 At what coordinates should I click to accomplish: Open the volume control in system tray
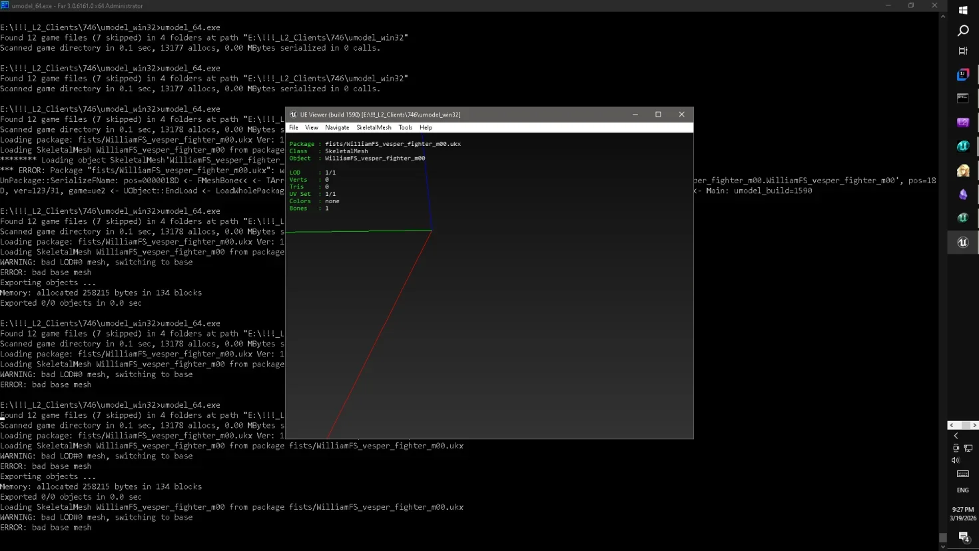tap(956, 460)
